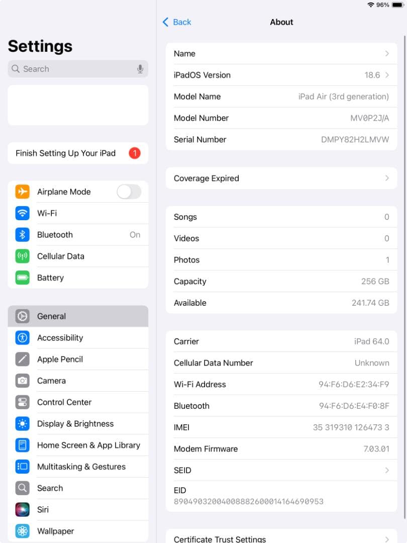Tap Finish Setting Up Your iPad
Viewport: 407px width, 543px height.
(78, 153)
